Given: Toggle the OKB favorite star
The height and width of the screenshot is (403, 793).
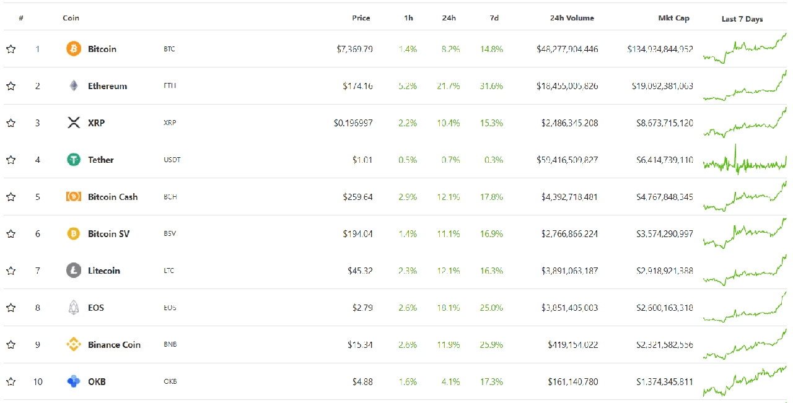Looking at the screenshot, I should 11,381.
